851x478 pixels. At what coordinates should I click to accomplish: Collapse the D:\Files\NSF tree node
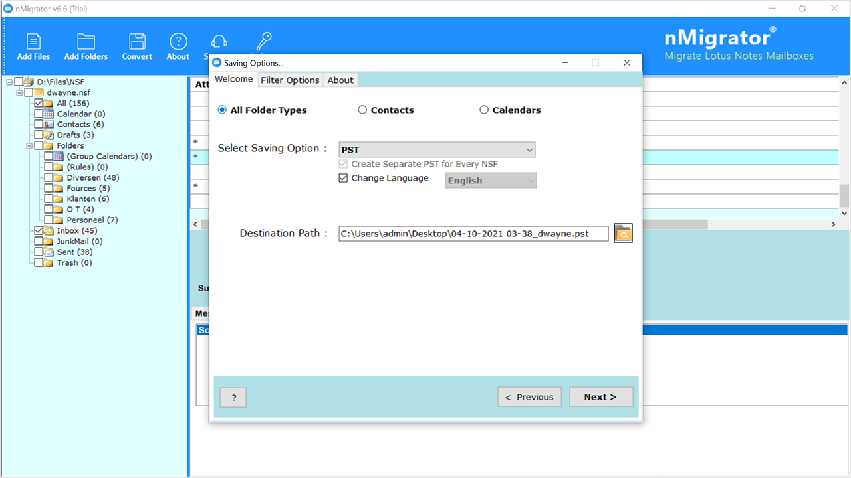9,82
